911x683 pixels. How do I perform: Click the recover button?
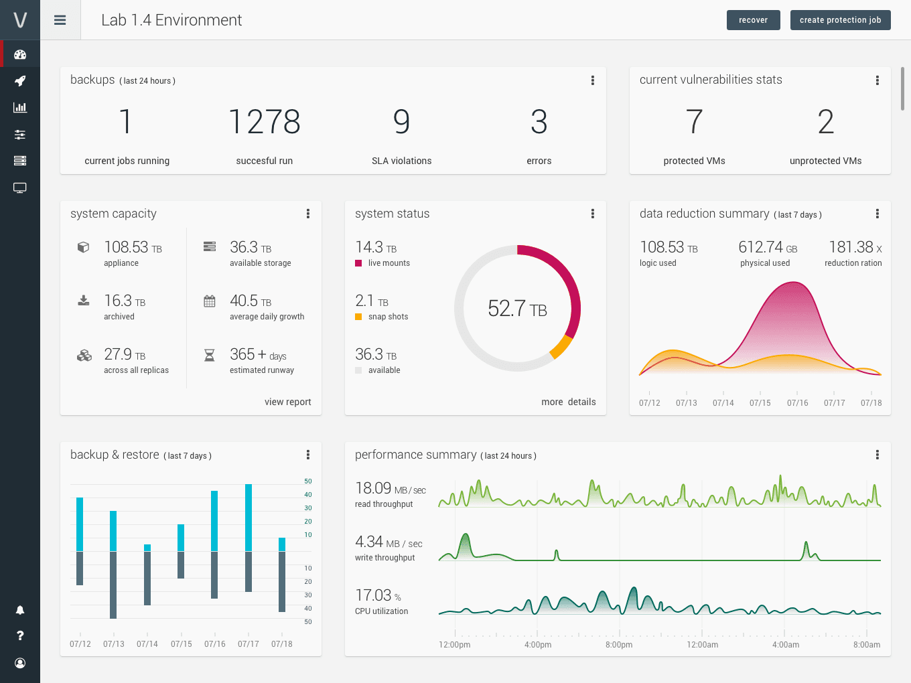pos(754,20)
